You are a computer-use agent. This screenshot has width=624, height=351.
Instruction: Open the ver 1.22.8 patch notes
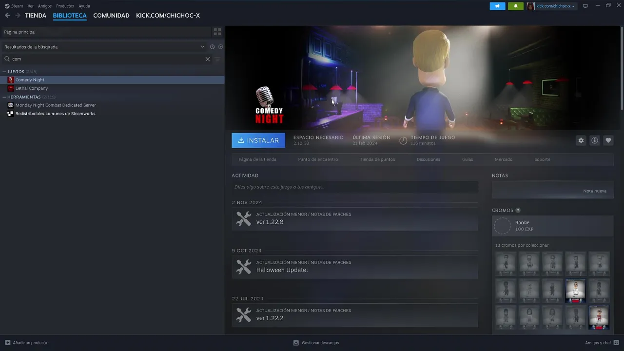355,218
